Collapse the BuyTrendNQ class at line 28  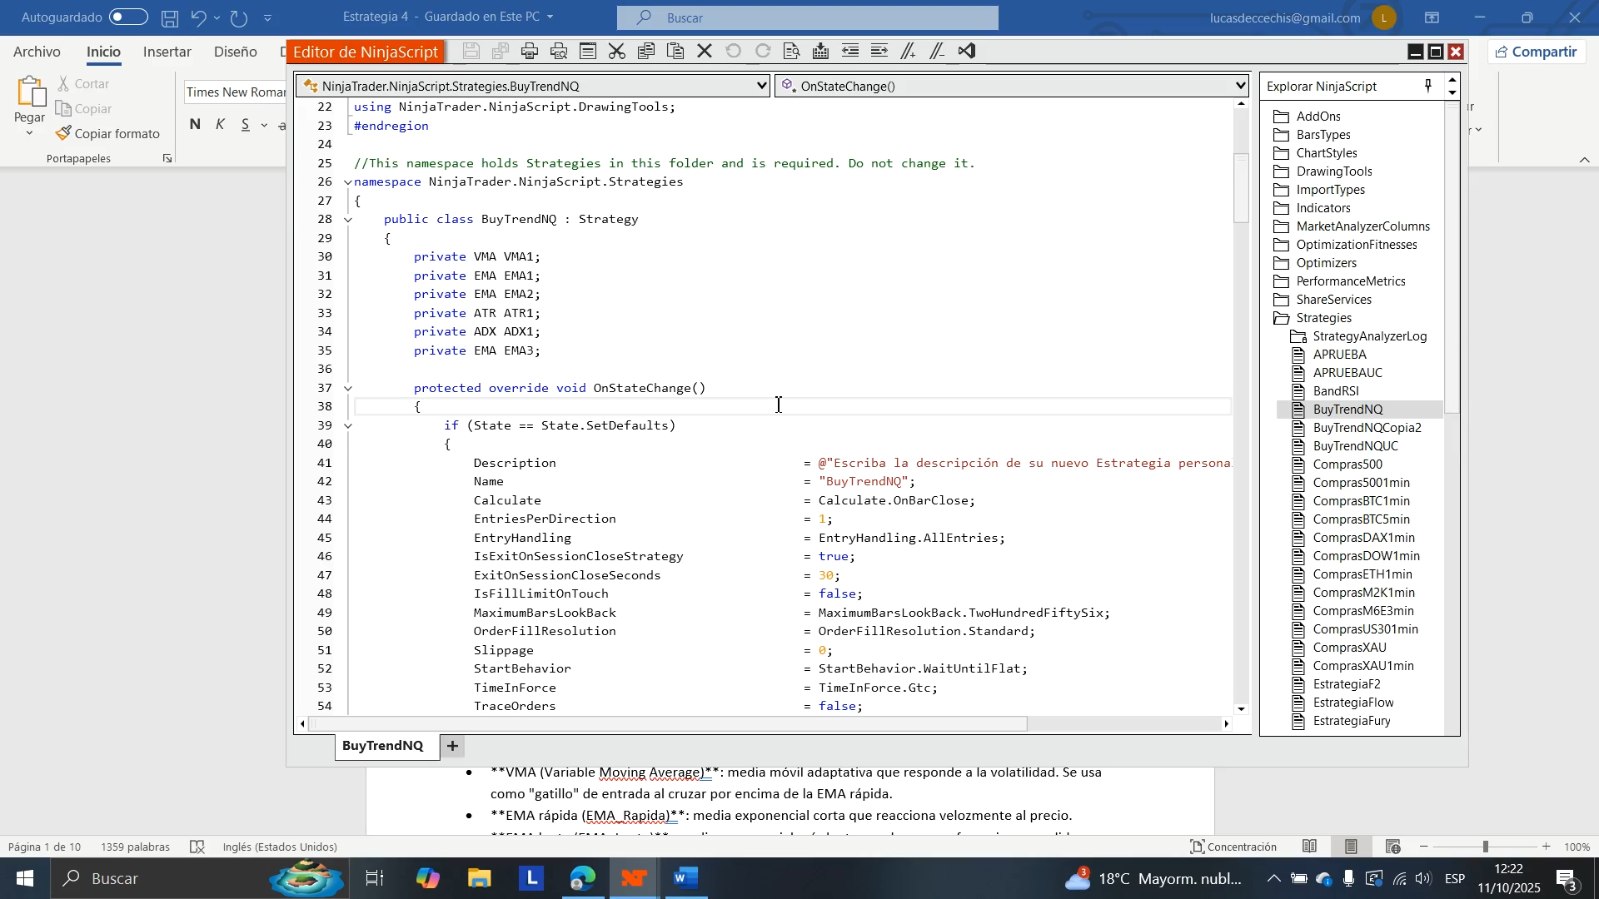[348, 220]
